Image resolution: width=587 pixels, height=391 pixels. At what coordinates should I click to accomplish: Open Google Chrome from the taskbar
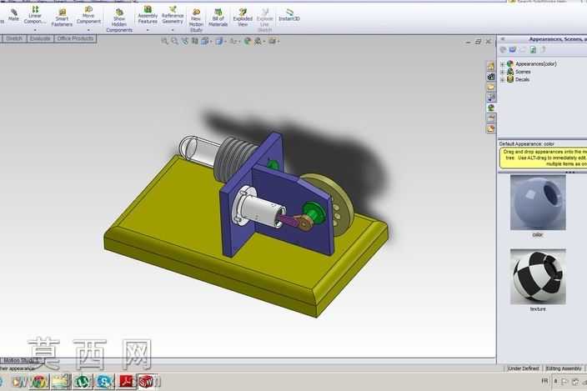tap(39, 382)
